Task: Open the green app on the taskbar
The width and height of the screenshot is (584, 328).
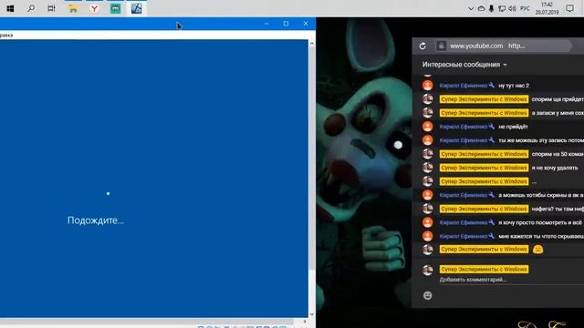Action: pyautogui.click(x=116, y=8)
